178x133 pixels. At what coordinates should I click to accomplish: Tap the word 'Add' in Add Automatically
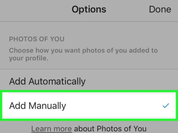click(18, 81)
